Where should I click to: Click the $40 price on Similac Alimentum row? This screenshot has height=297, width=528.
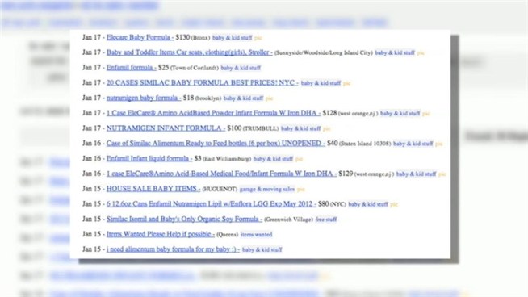[x=332, y=144]
